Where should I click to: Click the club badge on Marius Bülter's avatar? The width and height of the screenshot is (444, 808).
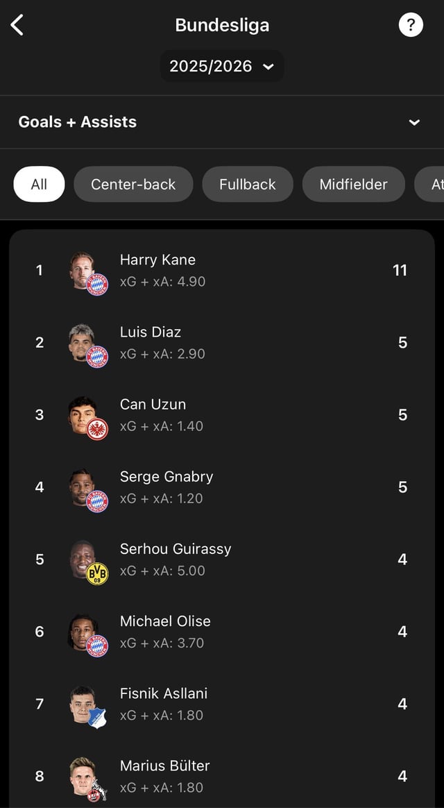(x=95, y=792)
